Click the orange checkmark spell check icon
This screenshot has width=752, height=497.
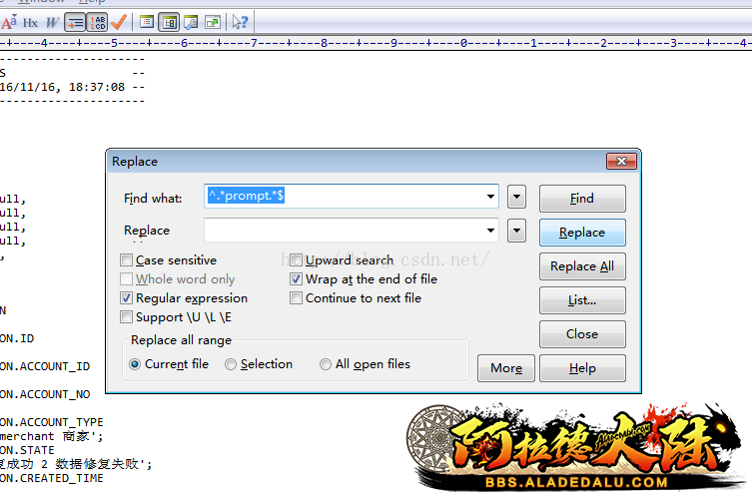tap(119, 21)
